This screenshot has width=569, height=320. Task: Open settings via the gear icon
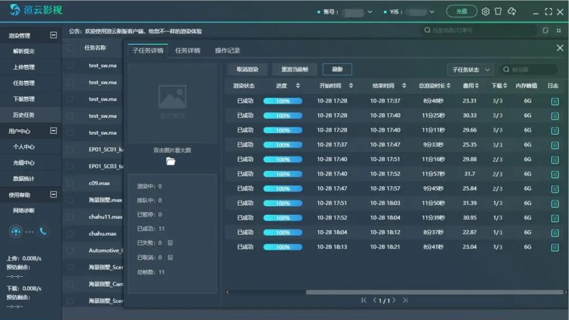coord(486,12)
